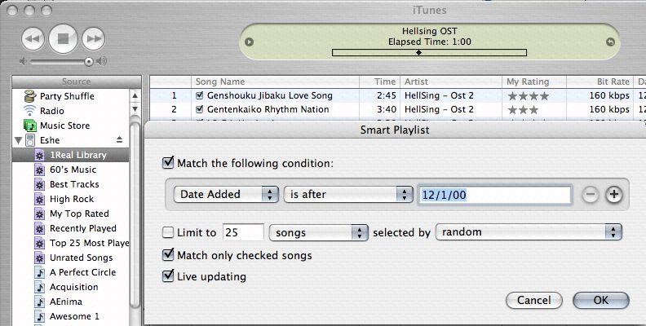Sort by Bit Rate column header
Viewport: 646px width, 326px height.
coord(600,82)
